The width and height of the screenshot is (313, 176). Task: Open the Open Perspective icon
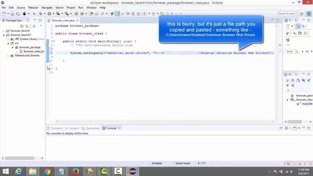[x=302, y=14]
